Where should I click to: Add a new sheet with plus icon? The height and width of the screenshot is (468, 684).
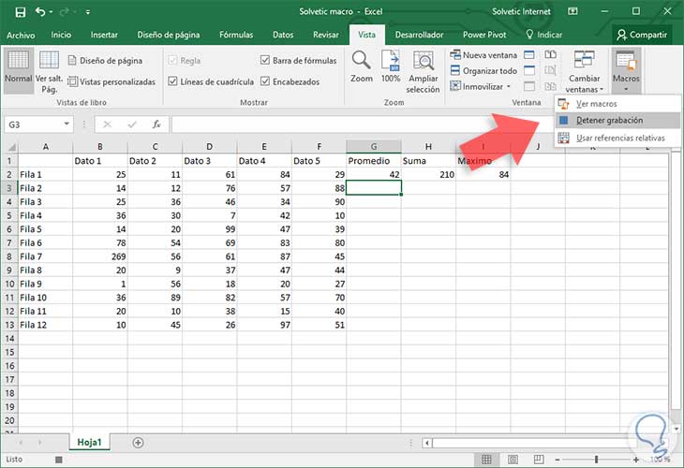(x=138, y=443)
